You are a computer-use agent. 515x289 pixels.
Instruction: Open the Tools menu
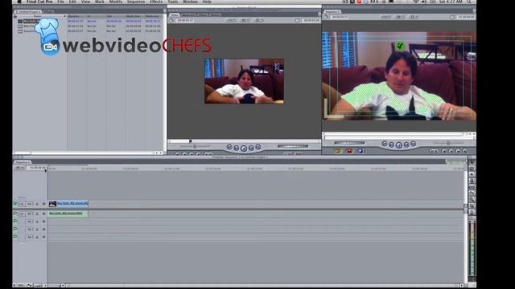(x=172, y=2)
